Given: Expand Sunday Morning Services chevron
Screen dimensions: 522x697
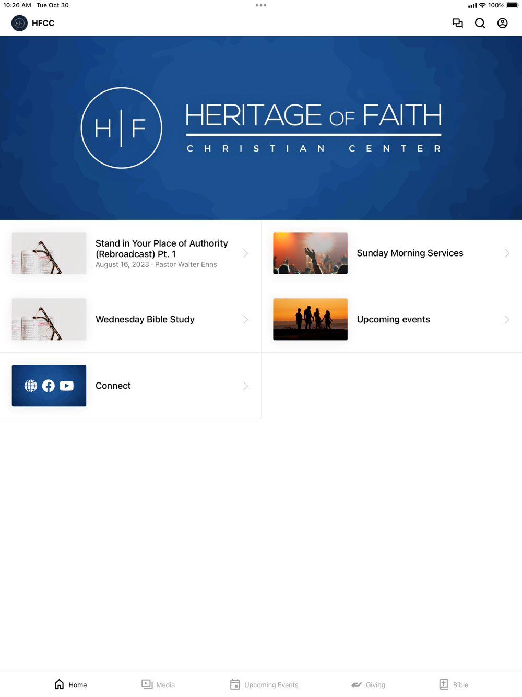Looking at the screenshot, I should click(x=507, y=253).
